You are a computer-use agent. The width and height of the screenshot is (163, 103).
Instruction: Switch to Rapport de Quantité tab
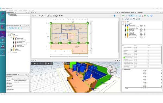pyautogui.click(x=125, y=12)
